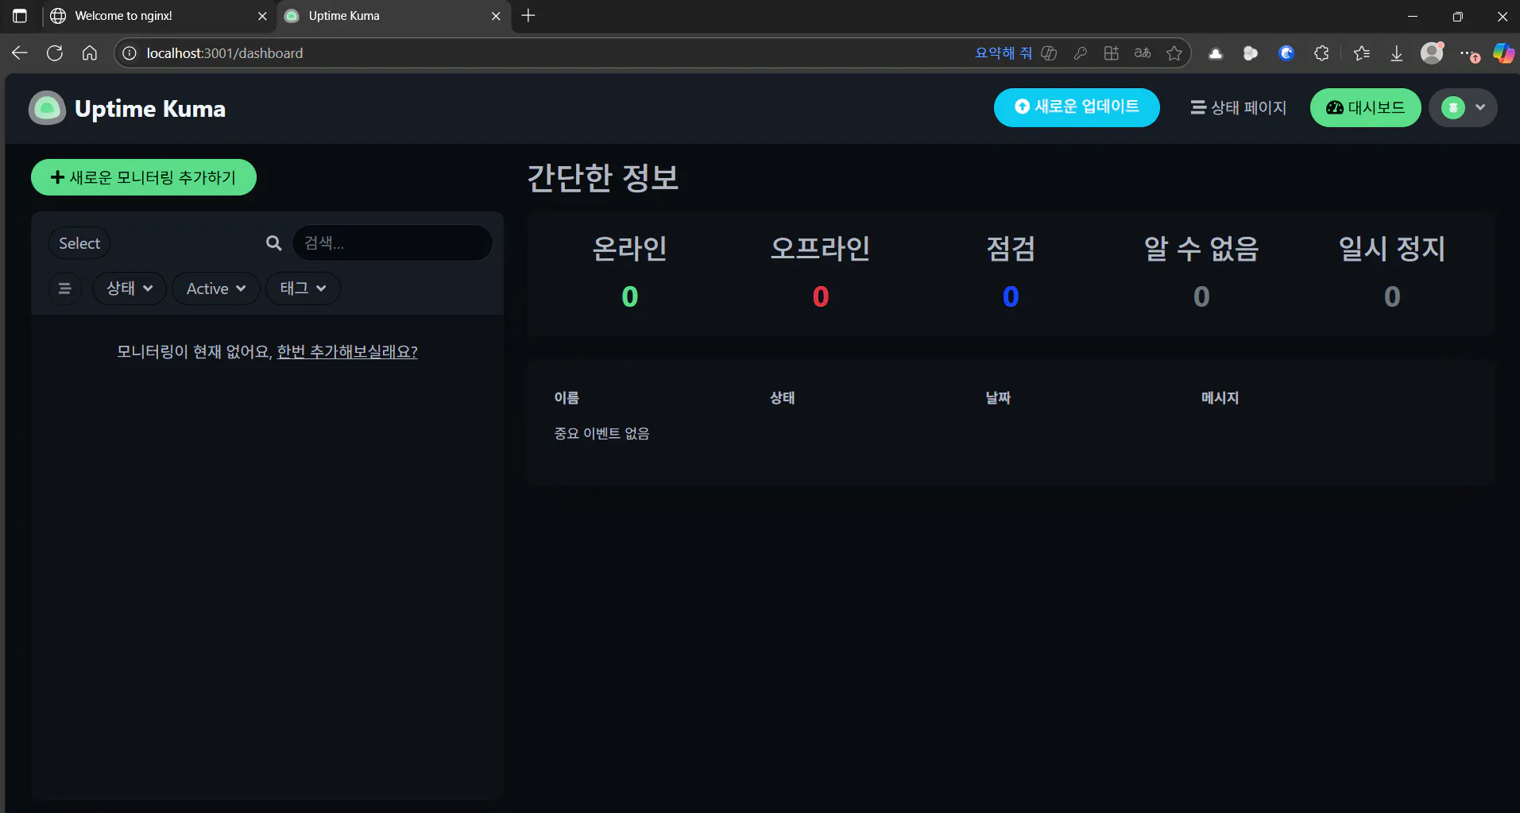The image size is (1520, 813).
Task: Click the hamburger icon beside the 상태 filter
Action: [x=65, y=288]
